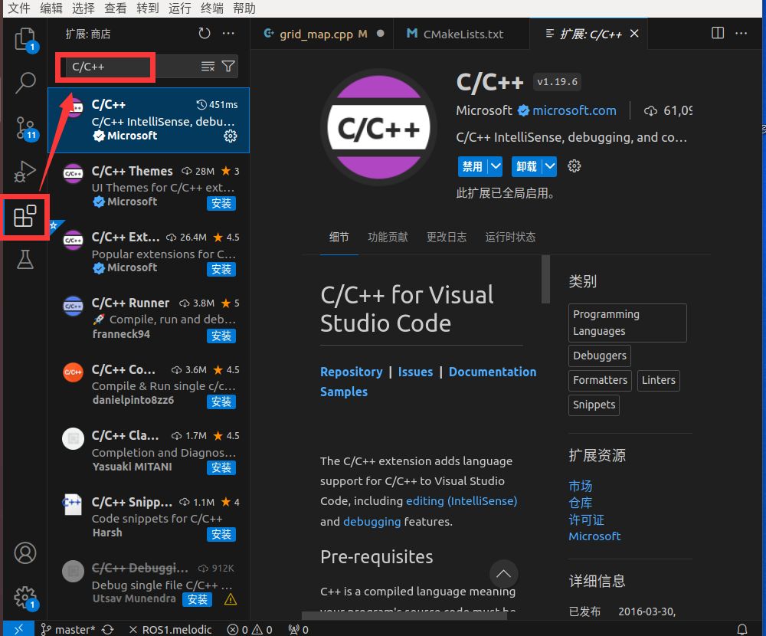Open the Samples link

click(x=344, y=392)
